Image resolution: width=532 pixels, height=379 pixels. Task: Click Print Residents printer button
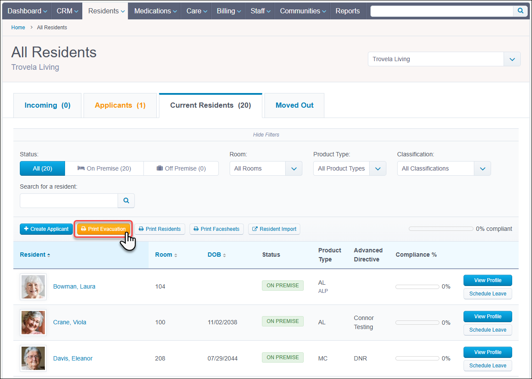pyautogui.click(x=159, y=229)
